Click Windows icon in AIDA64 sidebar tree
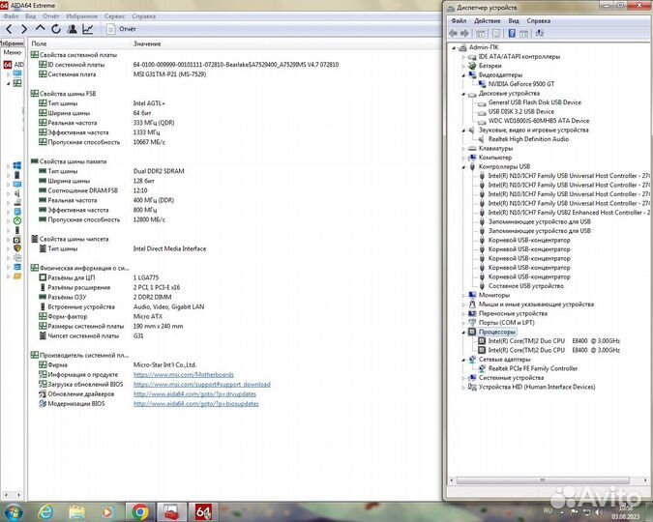Screen dimensions: 653x522 pyautogui.click(x=17, y=165)
